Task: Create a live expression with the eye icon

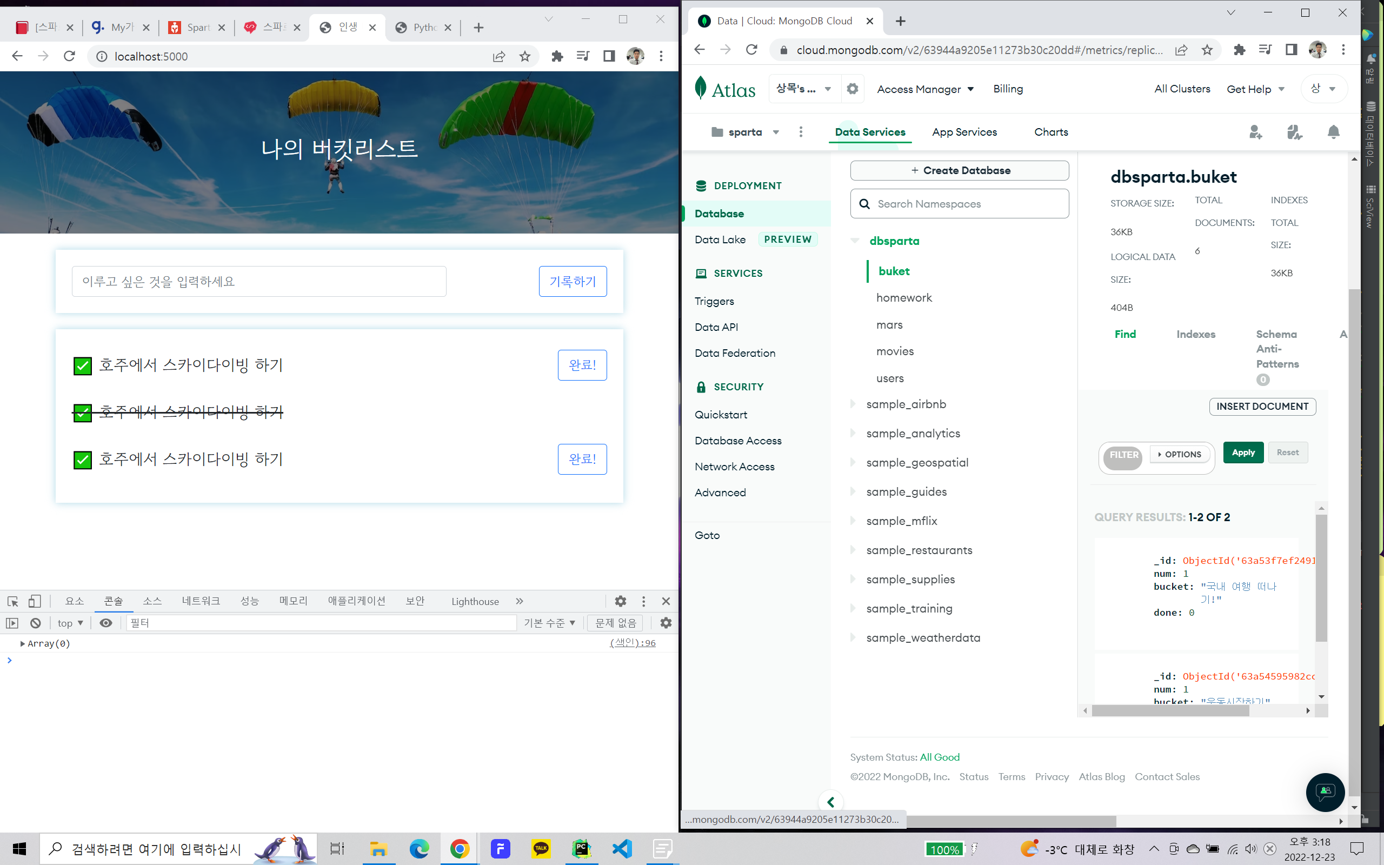Action: [x=106, y=623]
